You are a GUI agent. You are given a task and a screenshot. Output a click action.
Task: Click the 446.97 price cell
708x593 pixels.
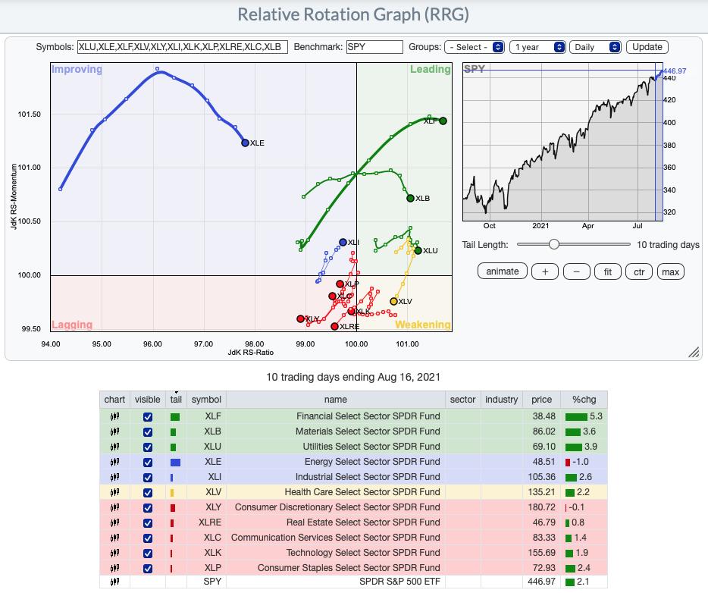click(541, 582)
